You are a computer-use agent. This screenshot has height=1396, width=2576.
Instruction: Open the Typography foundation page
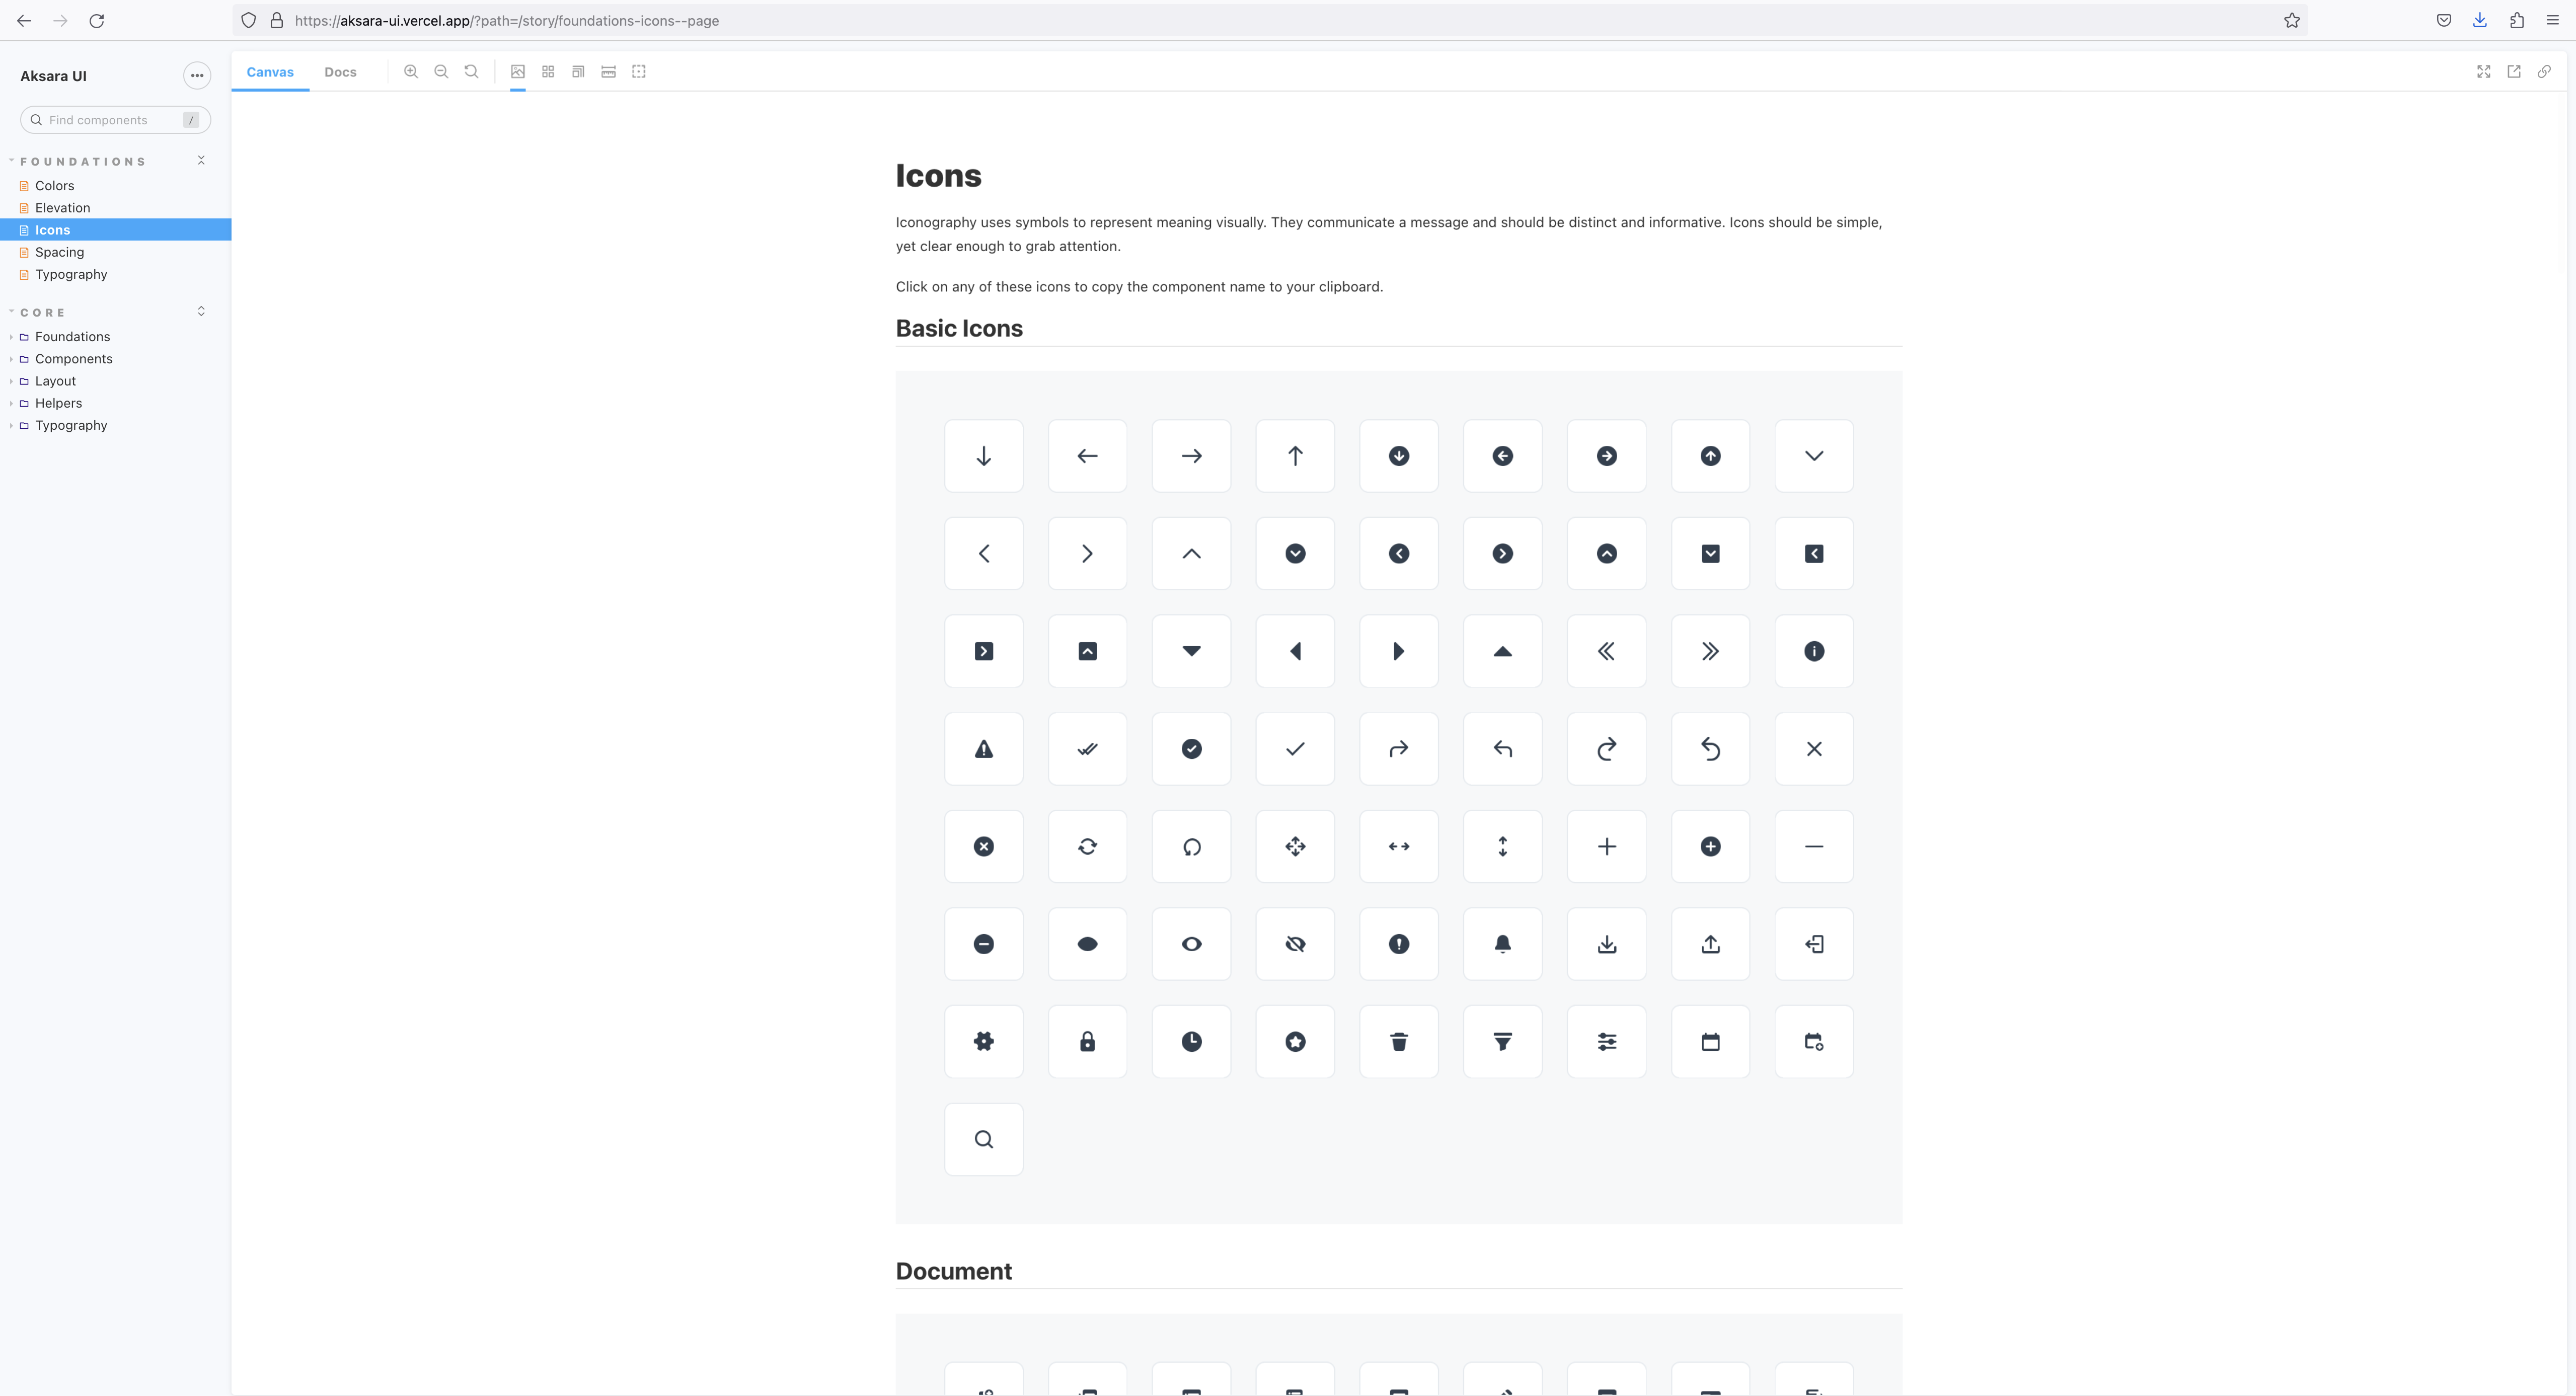[x=70, y=273]
